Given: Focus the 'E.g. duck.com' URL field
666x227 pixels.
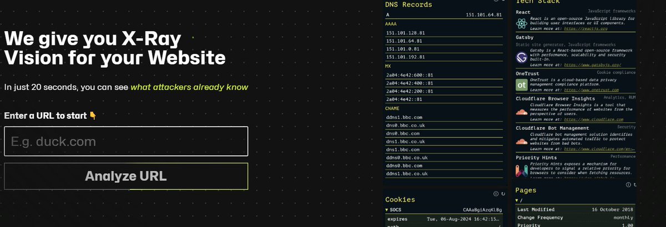Looking at the screenshot, I should [126, 142].
